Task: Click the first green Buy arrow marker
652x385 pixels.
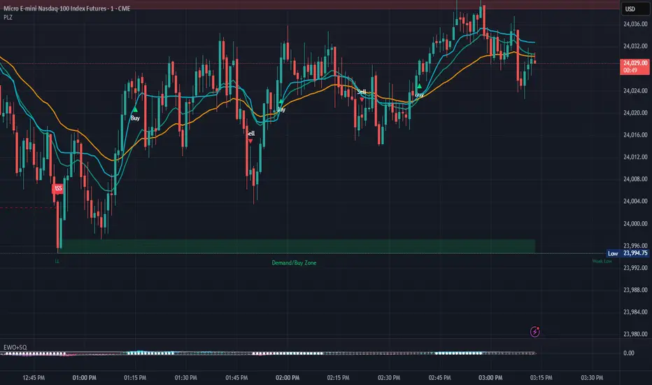Action: tap(134, 110)
